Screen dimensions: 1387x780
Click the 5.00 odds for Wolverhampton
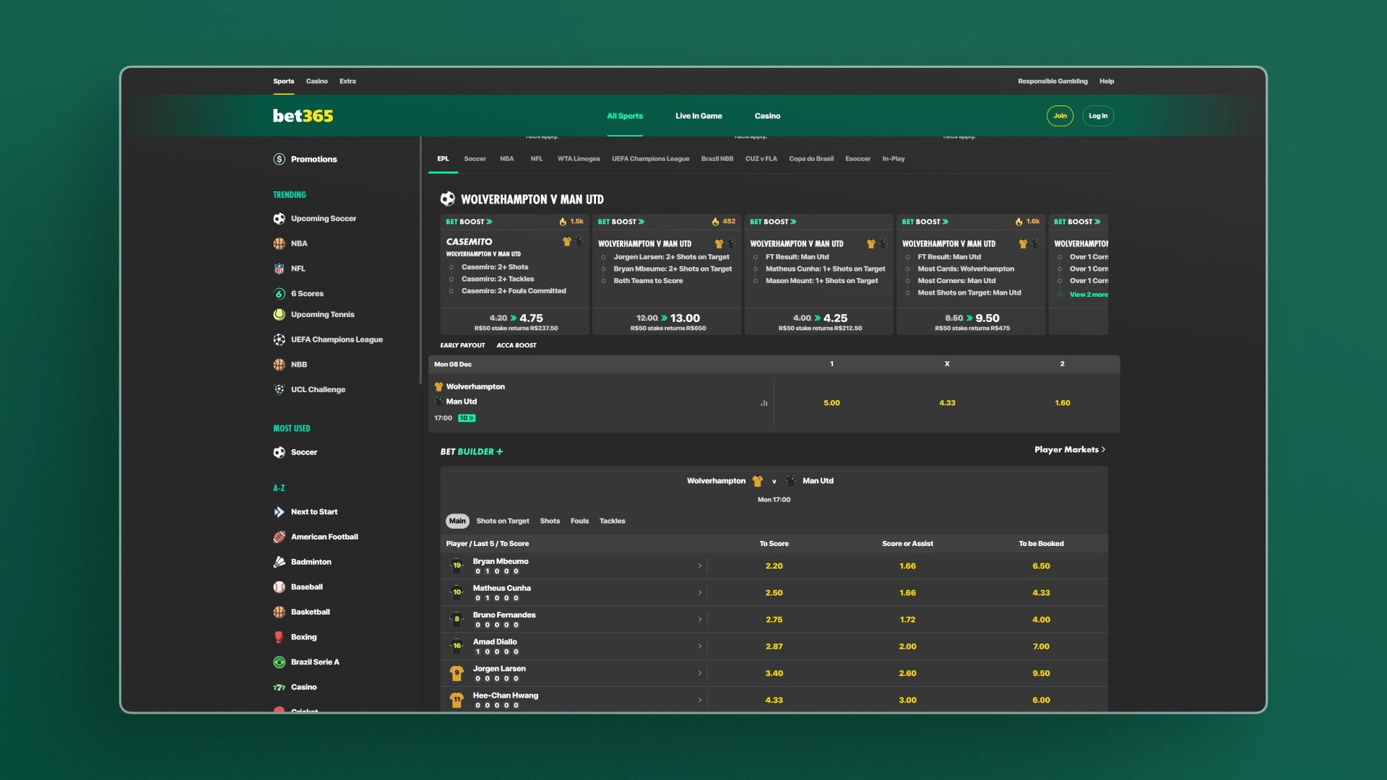click(x=831, y=402)
